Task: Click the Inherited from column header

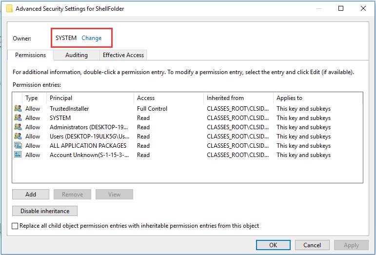Action: pyautogui.click(x=238, y=98)
